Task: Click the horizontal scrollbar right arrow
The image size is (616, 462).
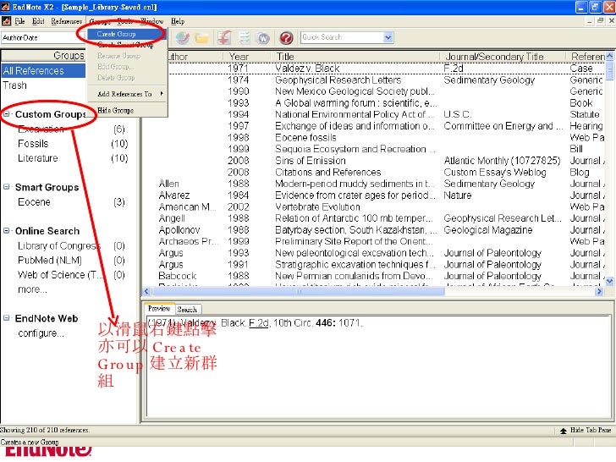Action: pyautogui.click(x=599, y=291)
